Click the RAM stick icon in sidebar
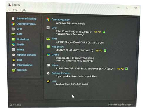 (x=13, y=34)
